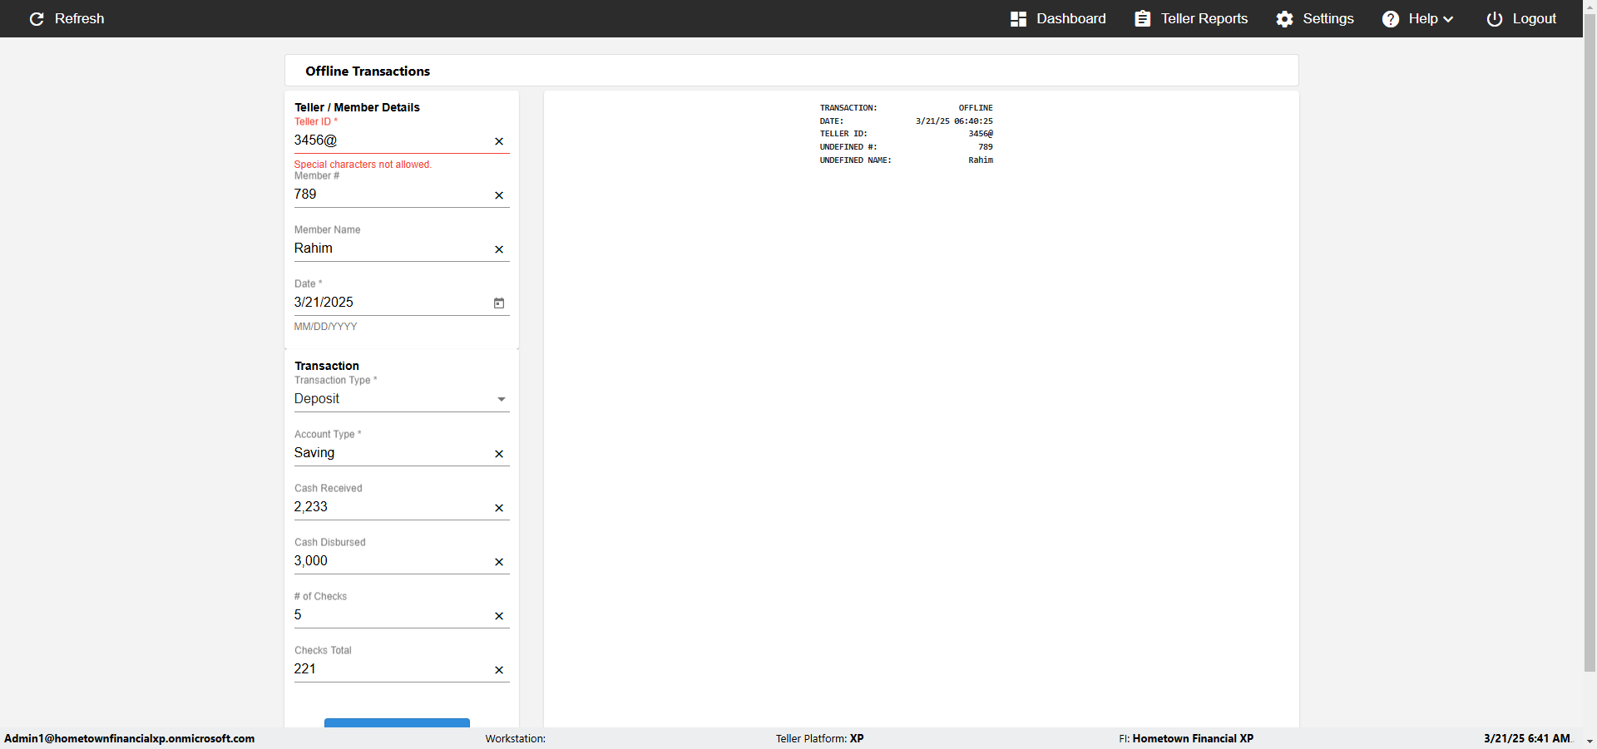The width and height of the screenshot is (1597, 749).
Task: Click the scrollbar down arrow at bottom
Action: pos(1590,742)
